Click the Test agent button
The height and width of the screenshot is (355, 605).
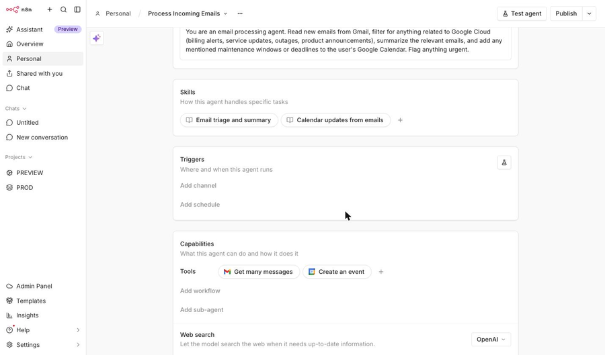click(x=522, y=13)
